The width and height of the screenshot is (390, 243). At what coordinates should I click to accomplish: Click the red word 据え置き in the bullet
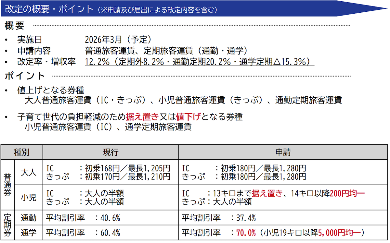142,117
